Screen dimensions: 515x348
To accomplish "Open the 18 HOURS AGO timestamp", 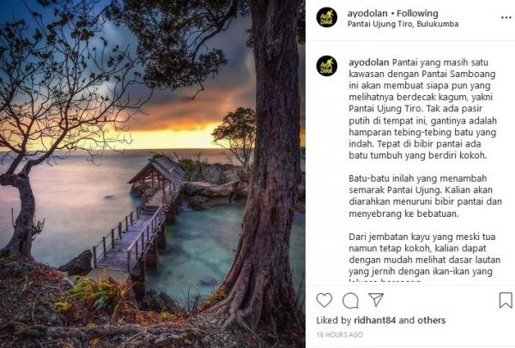I will click(340, 334).
